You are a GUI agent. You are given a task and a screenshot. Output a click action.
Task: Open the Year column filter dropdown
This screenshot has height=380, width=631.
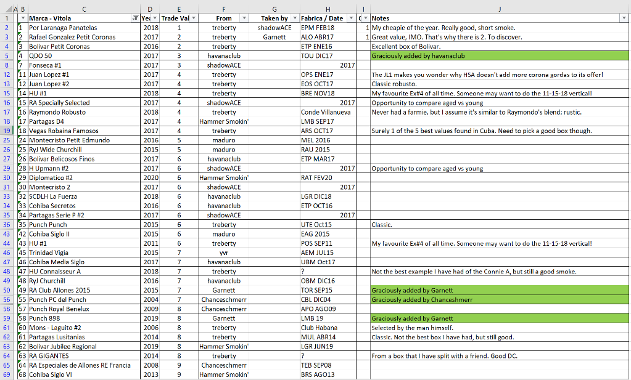click(x=155, y=18)
